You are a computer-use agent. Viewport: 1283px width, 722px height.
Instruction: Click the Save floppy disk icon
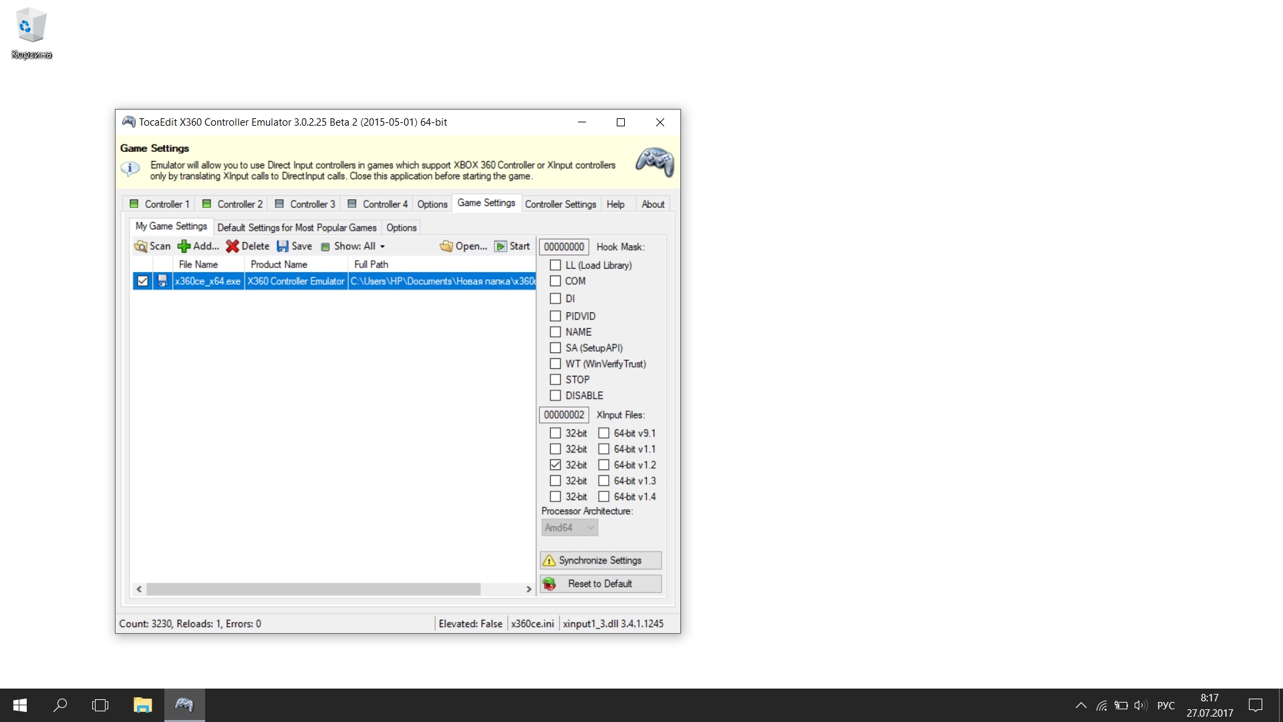(283, 247)
